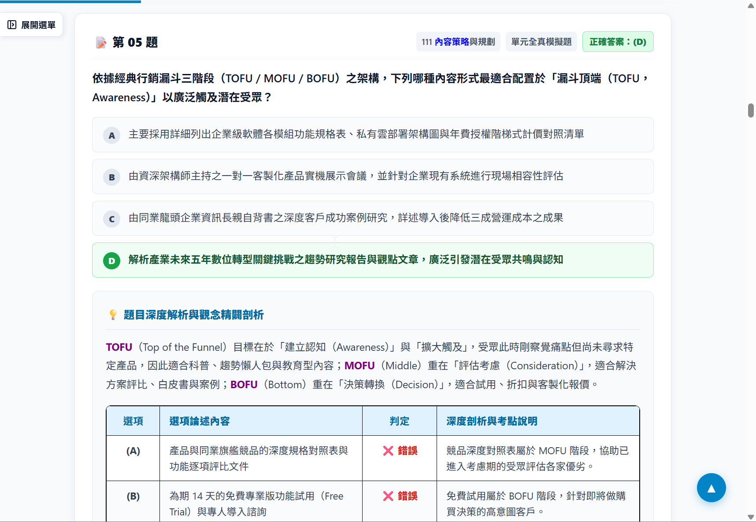Click the 選項論述內容 column header
Screen dimensions: 756x522
(261, 421)
